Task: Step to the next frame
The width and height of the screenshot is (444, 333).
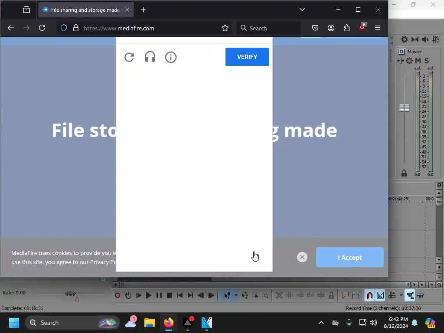Action: pos(211,295)
